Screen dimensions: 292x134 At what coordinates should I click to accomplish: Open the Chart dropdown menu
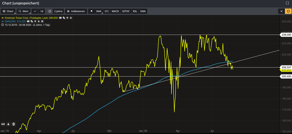[8, 11]
